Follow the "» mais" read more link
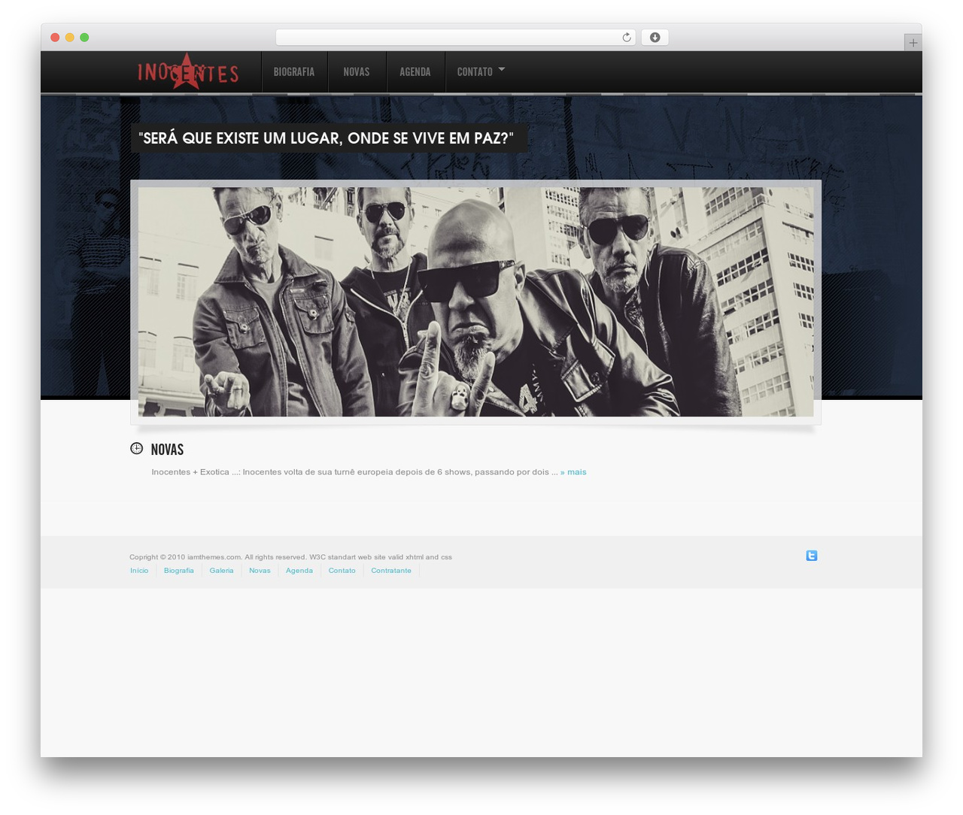The image size is (963, 815). pyautogui.click(x=573, y=472)
